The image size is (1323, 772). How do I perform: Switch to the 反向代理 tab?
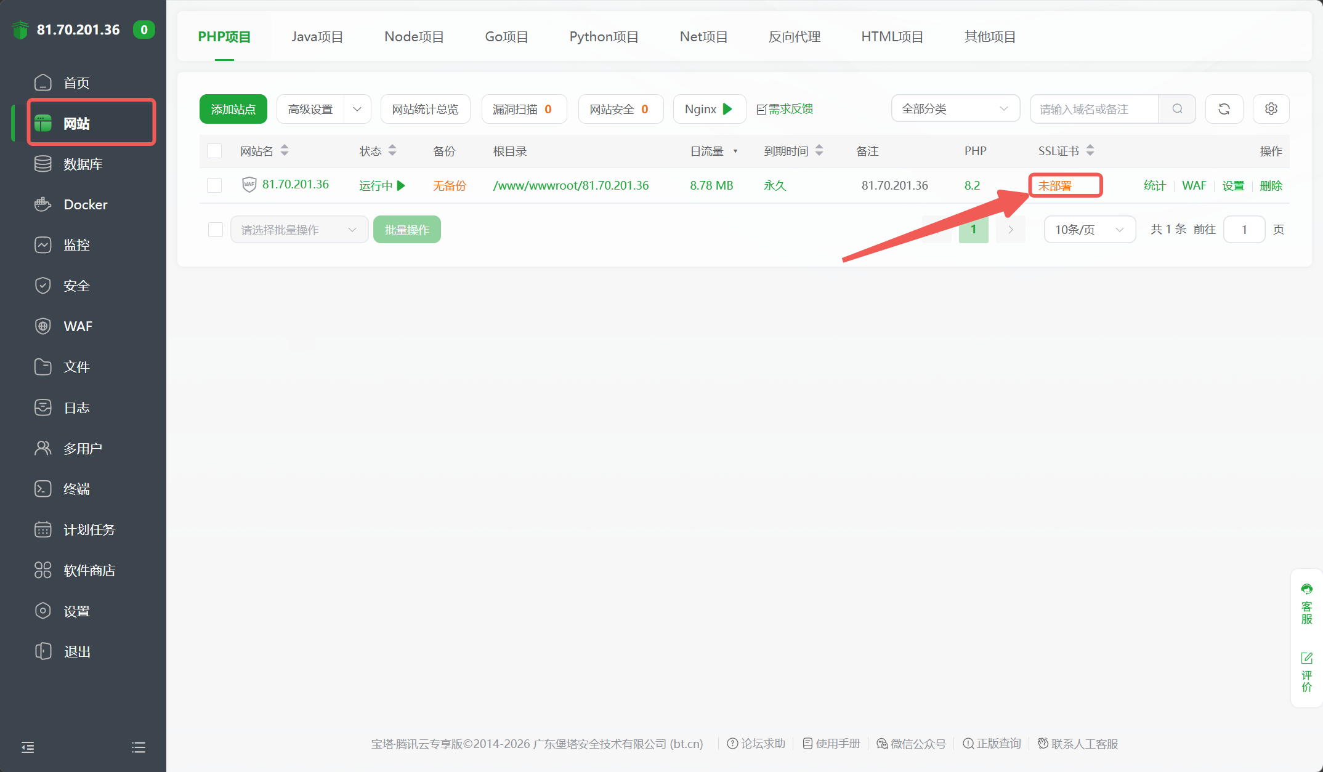(794, 37)
